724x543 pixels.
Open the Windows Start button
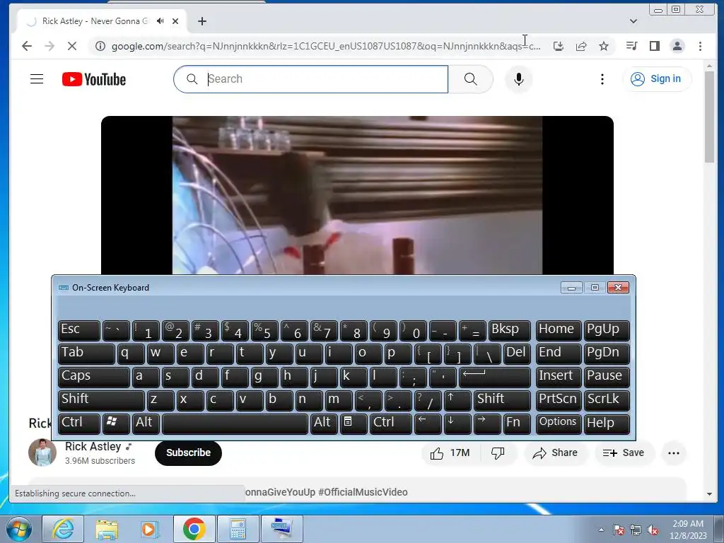[18, 529]
